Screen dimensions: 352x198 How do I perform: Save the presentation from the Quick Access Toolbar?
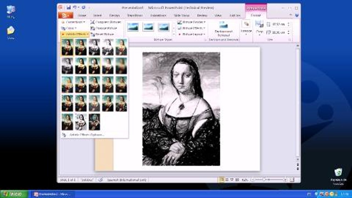click(x=68, y=7)
